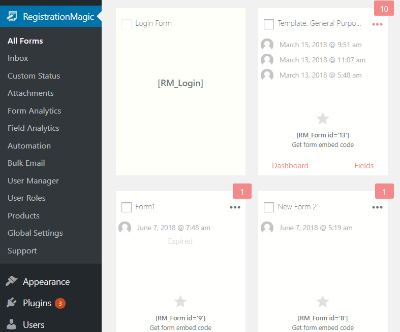The width and height of the screenshot is (400, 332).
Task: Open the Form Analytics menu item
Action: pos(34,111)
